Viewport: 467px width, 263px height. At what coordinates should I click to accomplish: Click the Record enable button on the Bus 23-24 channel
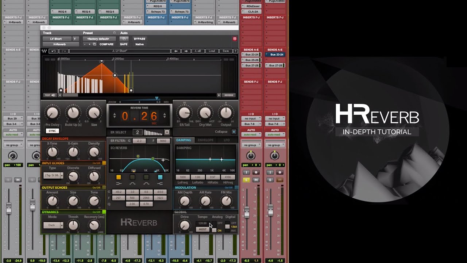pyautogui.click(x=256, y=172)
